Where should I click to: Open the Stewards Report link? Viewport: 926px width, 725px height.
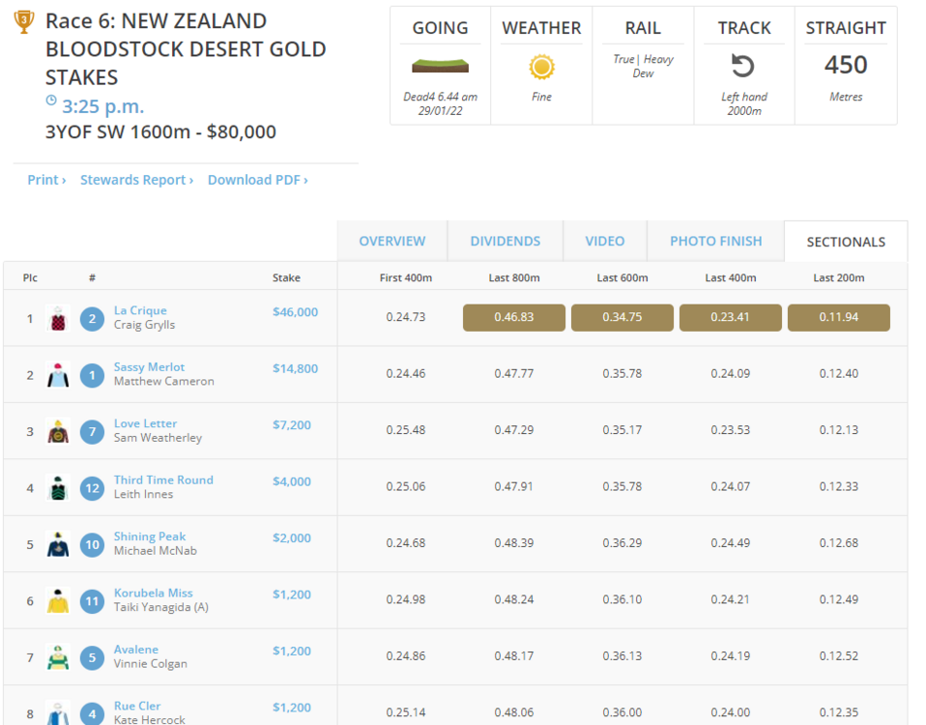point(136,180)
